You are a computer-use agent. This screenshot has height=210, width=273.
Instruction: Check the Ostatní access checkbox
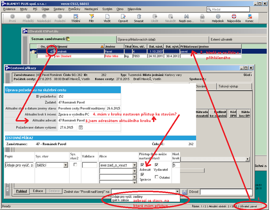pyautogui.click(x=157, y=177)
